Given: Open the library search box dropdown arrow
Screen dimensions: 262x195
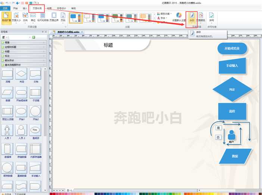Looking at the screenshot, I should point(30,37).
